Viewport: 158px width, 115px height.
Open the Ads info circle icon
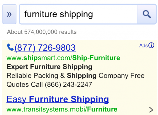coord(151,45)
